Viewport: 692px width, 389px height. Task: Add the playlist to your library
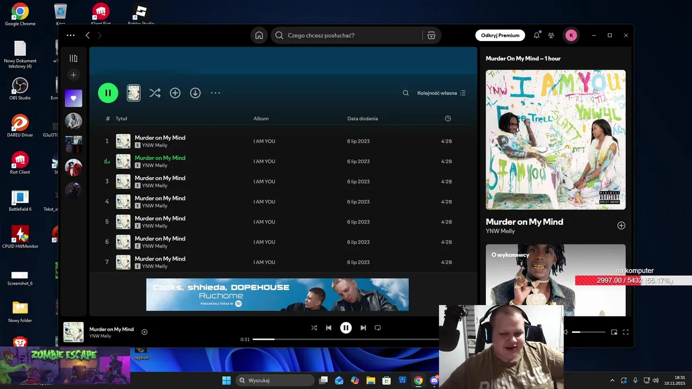tap(175, 93)
